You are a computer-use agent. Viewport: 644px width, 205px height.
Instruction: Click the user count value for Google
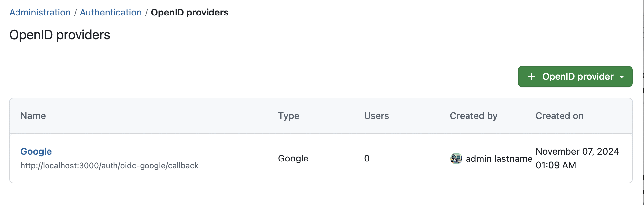click(x=366, y=159)
